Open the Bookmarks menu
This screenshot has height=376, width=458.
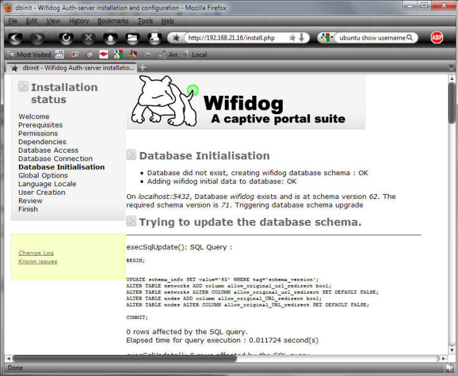click(x=114, y=21)
